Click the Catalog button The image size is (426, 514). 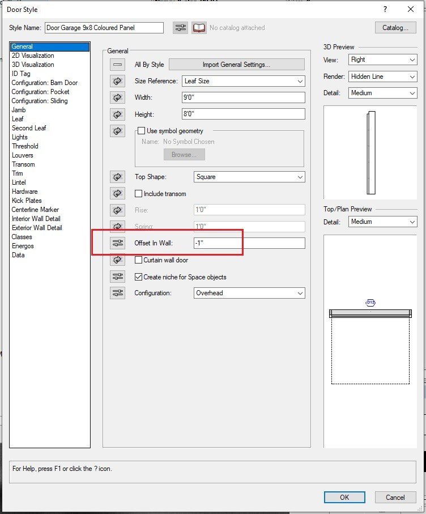coord(395,28)
